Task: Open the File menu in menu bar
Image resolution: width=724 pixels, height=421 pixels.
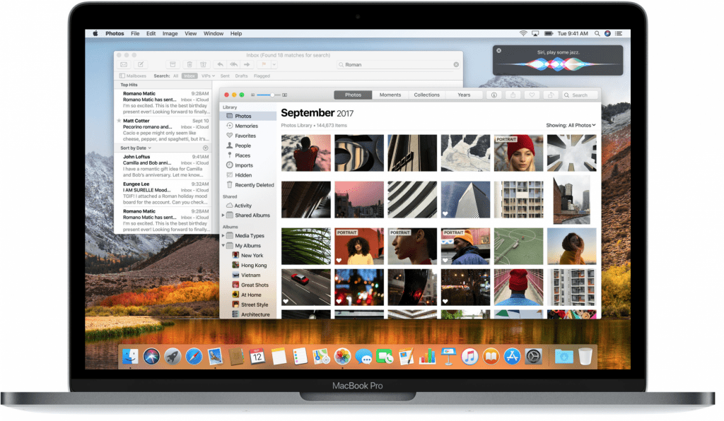Action: [x=135, y=34]
